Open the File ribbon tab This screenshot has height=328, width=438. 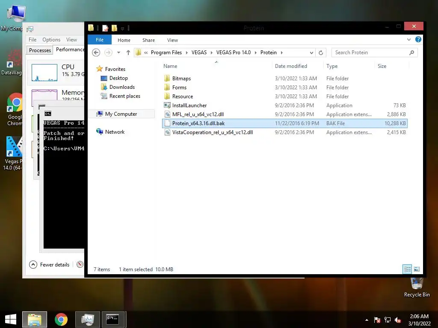click(x=100, y=40)
